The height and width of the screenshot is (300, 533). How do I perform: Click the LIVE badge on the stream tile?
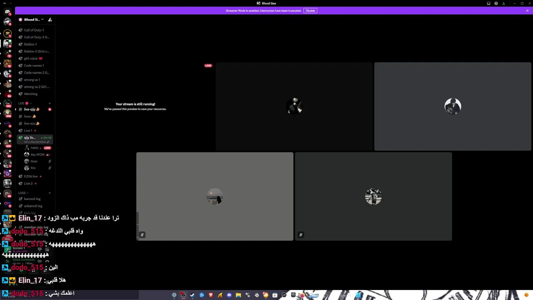208,65
